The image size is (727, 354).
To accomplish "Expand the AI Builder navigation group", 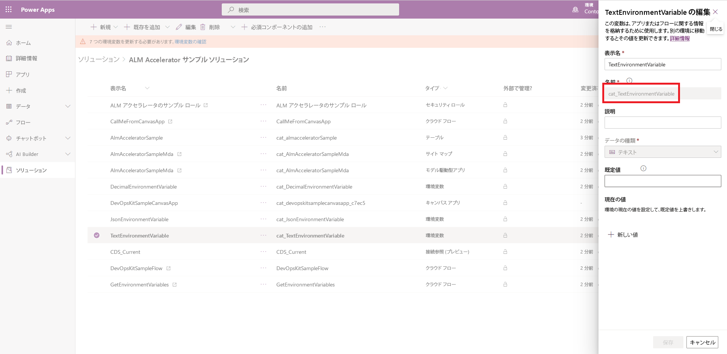I will (x=68, y=154).
